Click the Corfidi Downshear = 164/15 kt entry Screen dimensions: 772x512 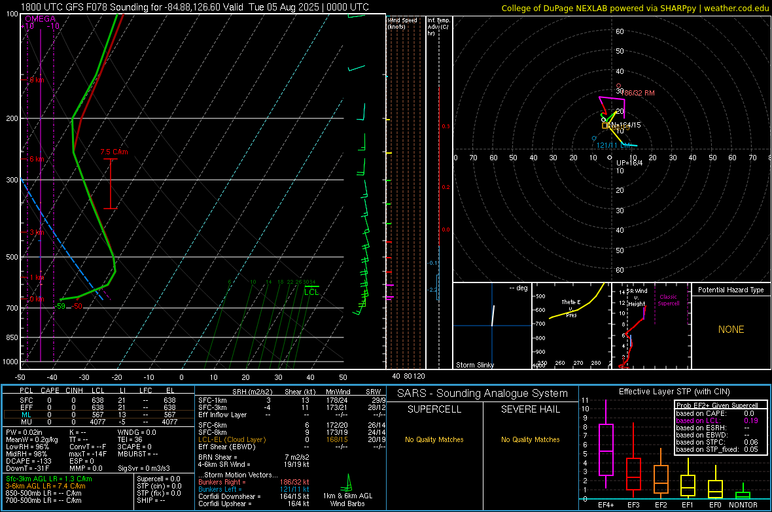(x=254, y=496)
